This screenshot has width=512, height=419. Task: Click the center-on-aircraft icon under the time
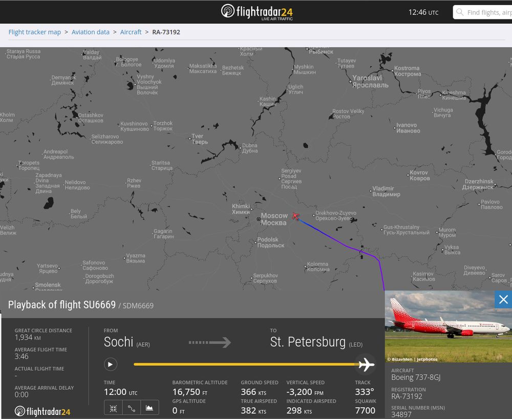pos(113,408)
